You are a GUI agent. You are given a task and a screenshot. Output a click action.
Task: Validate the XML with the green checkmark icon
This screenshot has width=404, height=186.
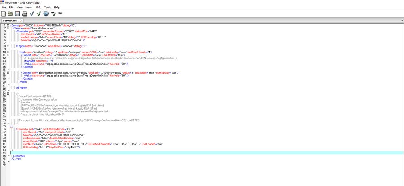click(x=39, y=13)
